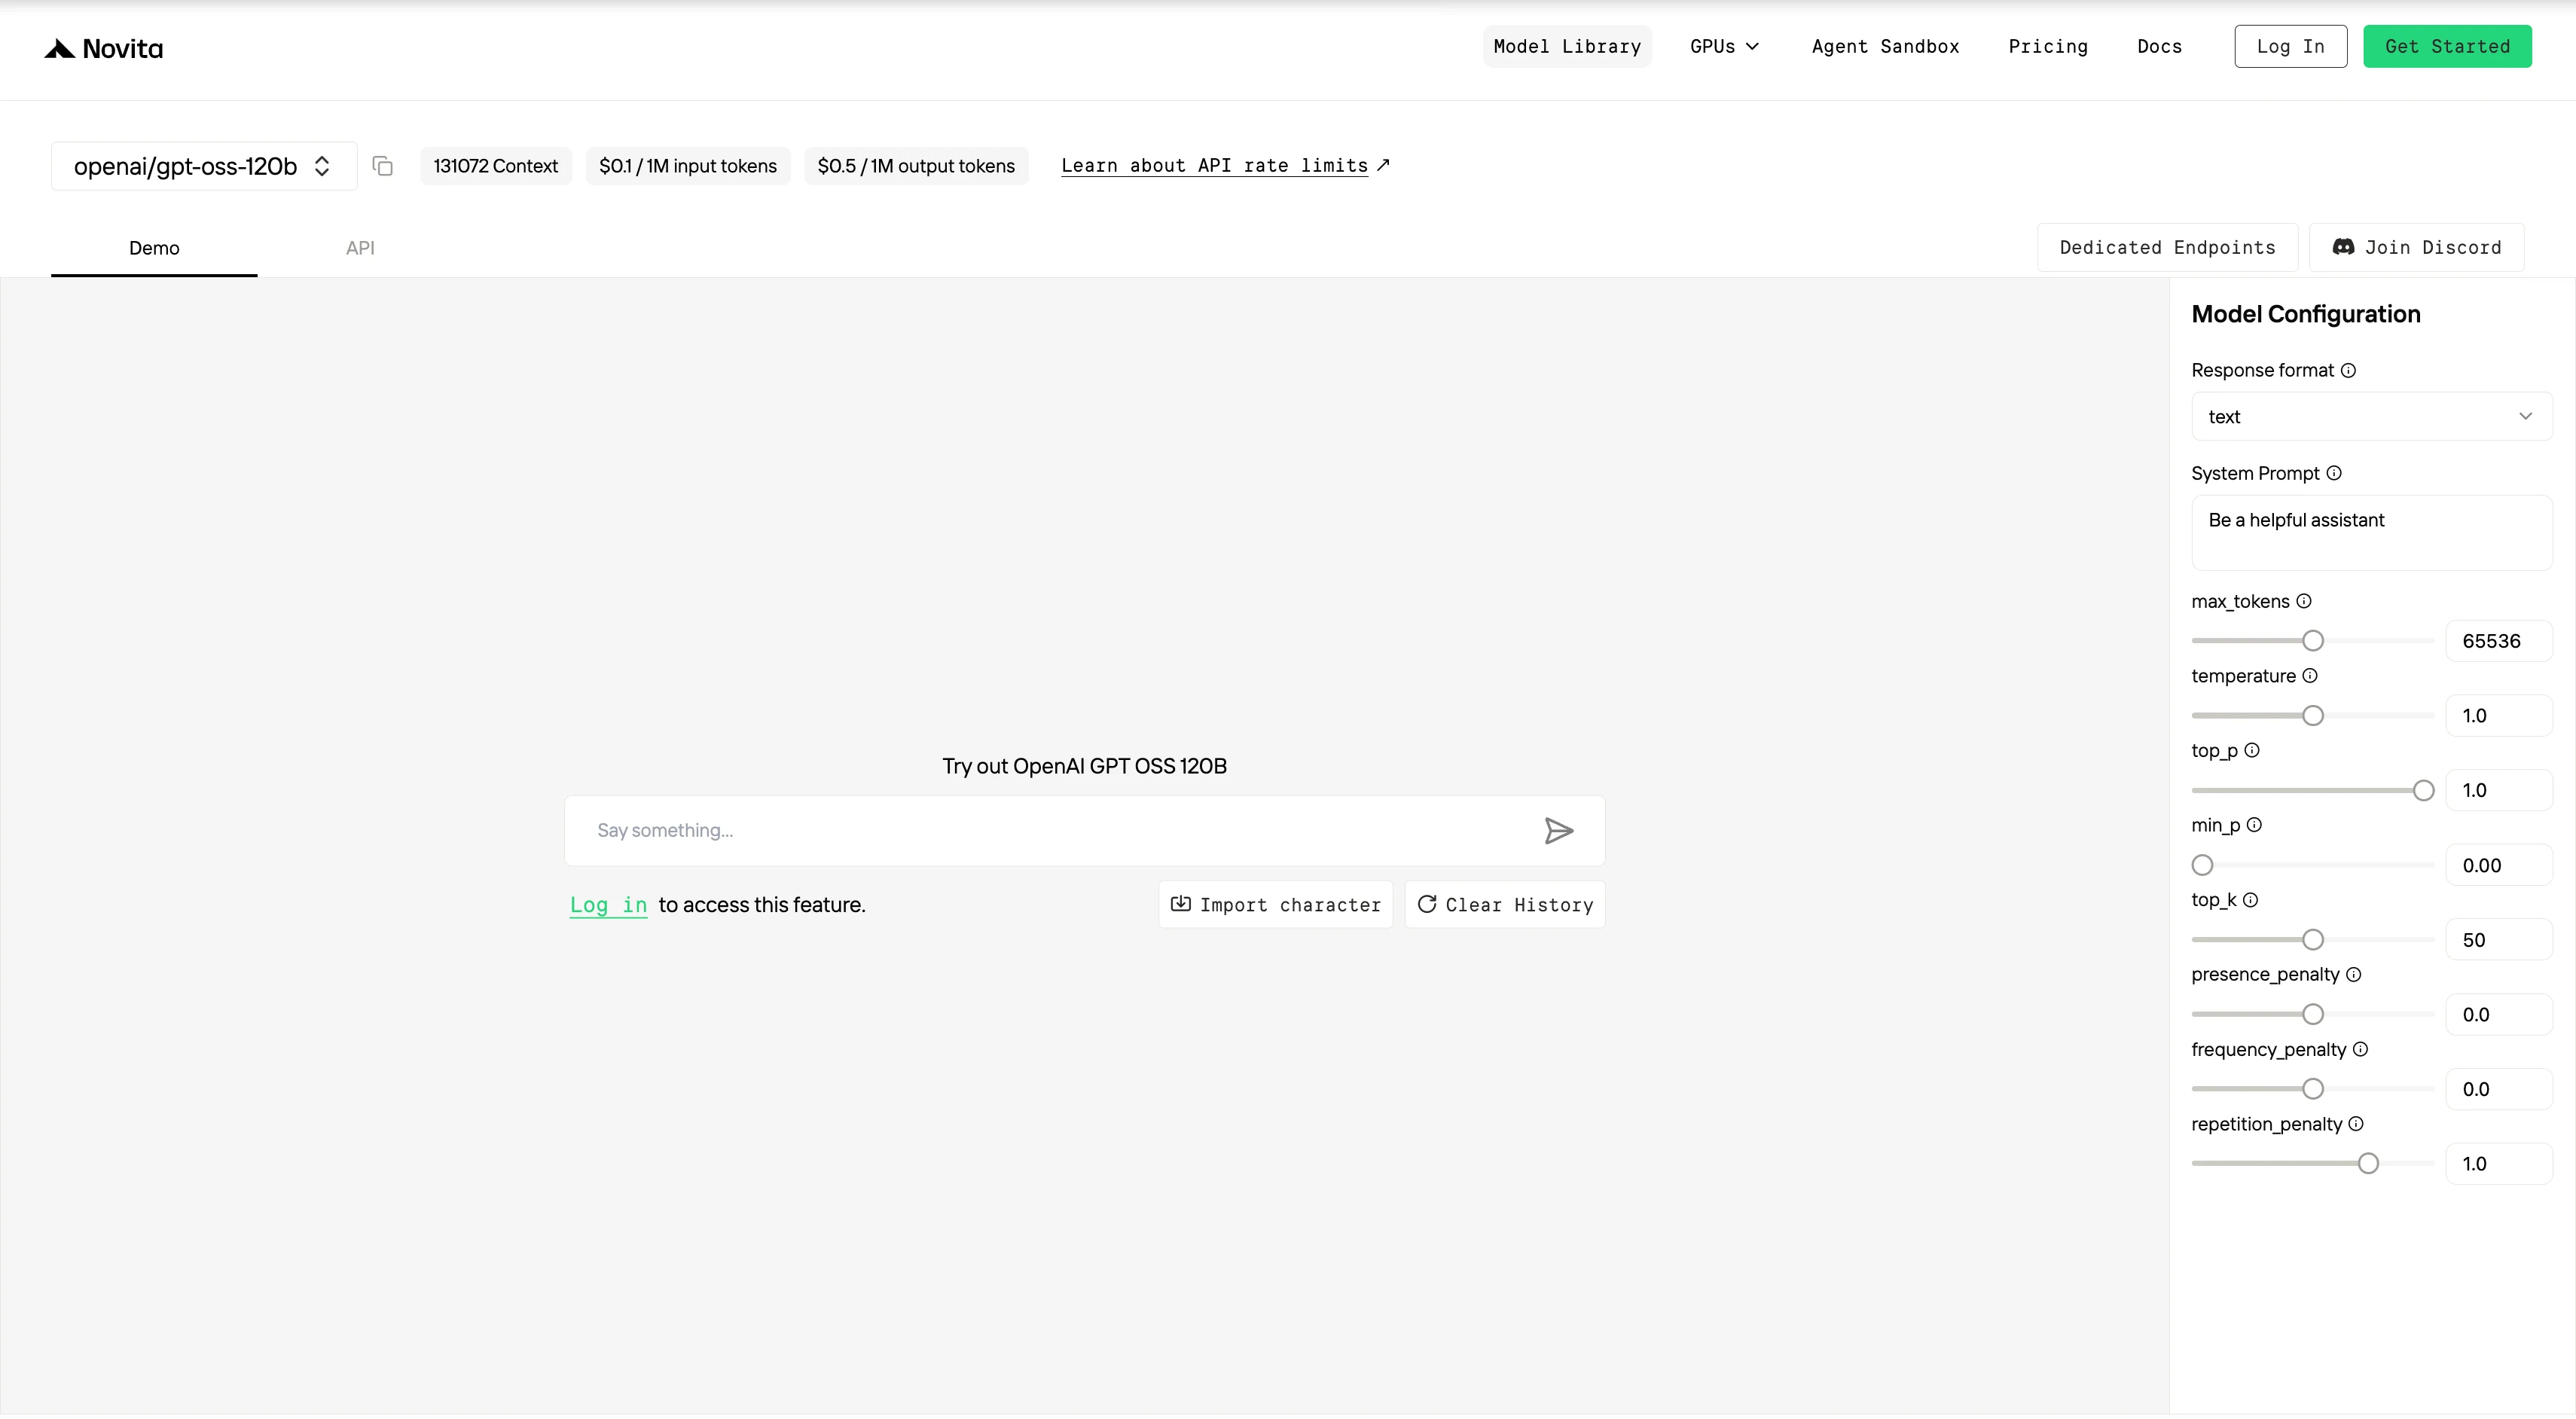This screenshot has height=1419, width=2576.
Task: Click the presence_penalty value field
Action: [x=2498, y=1015]
